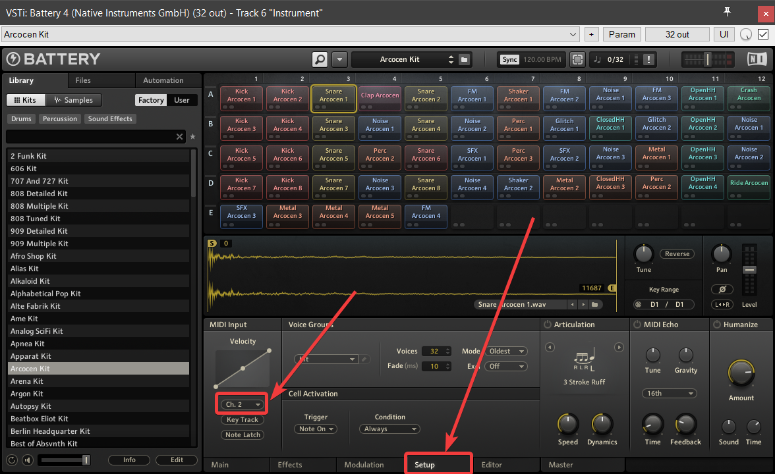This screenshot has height=474, width=775.
Task: Click the Clap Arcocen cell
Action: pos(380,99)
